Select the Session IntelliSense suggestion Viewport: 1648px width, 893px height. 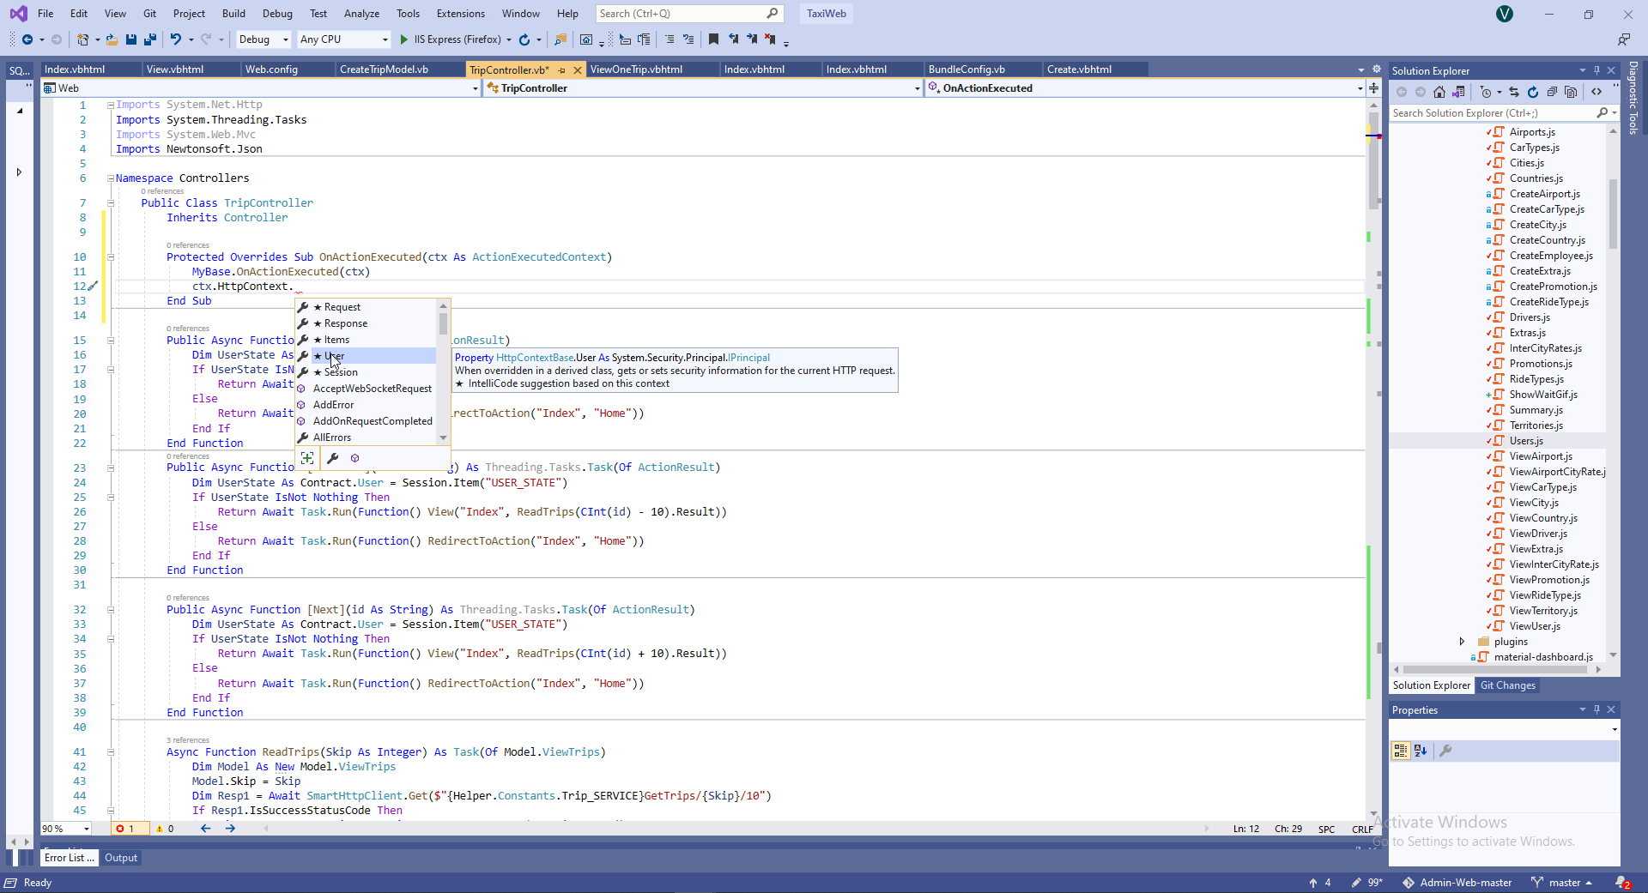367,372
